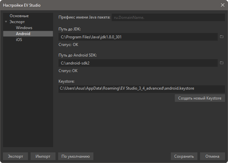Close the Настройки EV Studio window
The image size is (228, 163).
pyautogui.click(x=222, y=5)
